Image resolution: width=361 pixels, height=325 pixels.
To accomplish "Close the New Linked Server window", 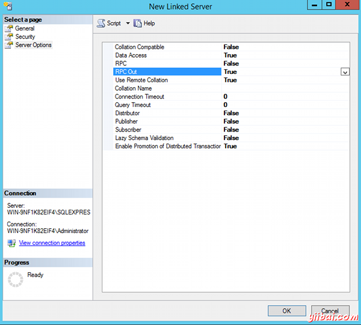I will (x=347, y=5).
